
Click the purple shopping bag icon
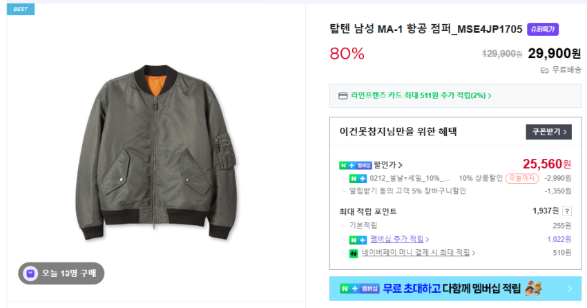click(30, 273)
